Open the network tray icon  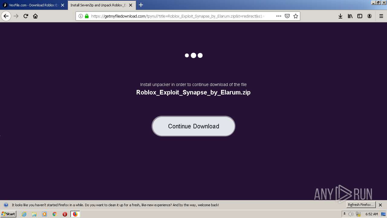(358, 214)
